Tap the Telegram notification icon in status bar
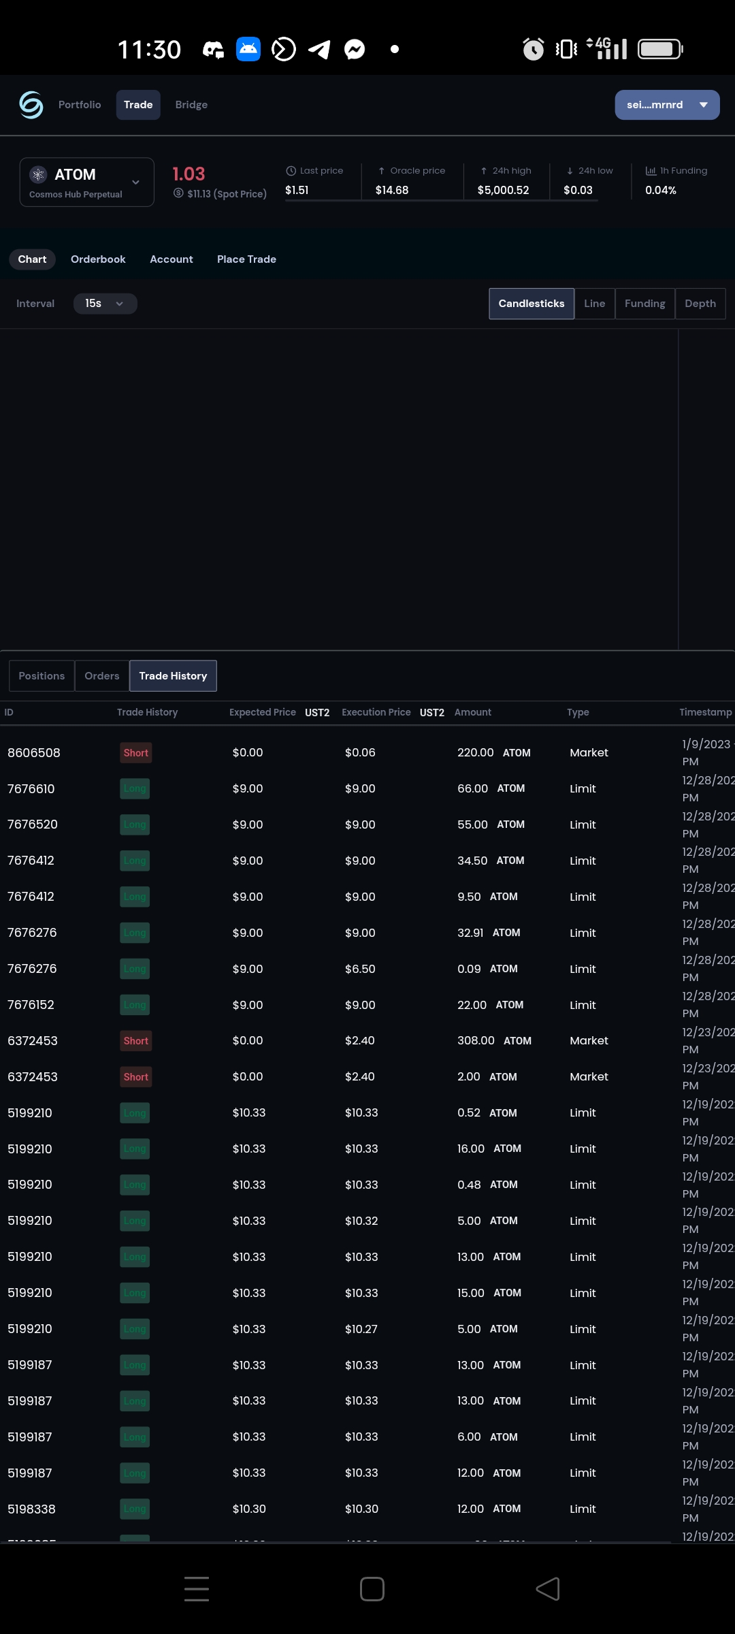The height and width of the screenshot is (1634, 735). point(319,49)
